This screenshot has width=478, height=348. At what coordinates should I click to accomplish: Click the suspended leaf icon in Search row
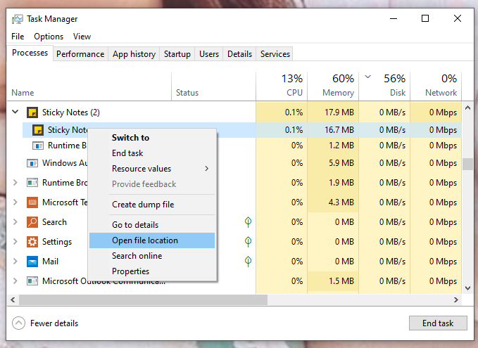tap(248, 222)
